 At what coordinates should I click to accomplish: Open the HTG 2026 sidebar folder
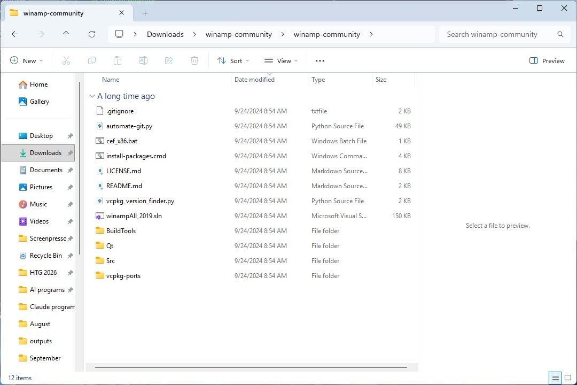[x=38, y=273]
